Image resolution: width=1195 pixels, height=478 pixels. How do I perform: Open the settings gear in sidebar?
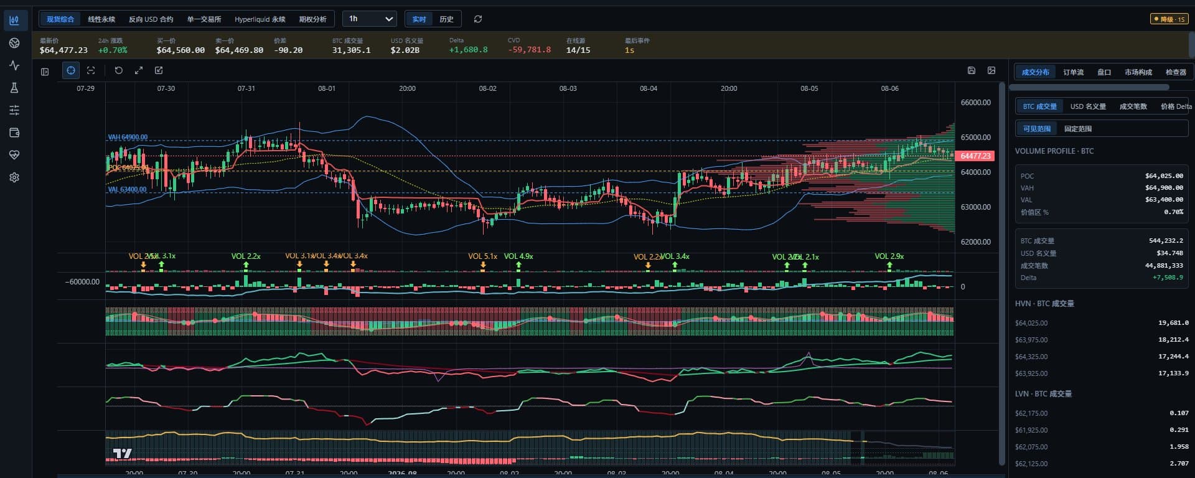click(14, 177)
